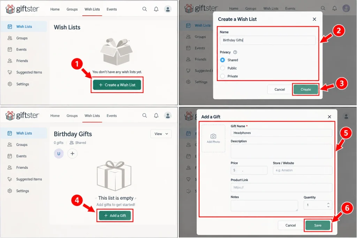Save the new gift
This screenshot has height=238, width=357.
(318, 225)
